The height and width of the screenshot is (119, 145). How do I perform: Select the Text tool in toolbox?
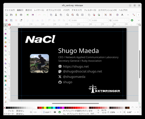pyautogui.click(x=6, y=68)
